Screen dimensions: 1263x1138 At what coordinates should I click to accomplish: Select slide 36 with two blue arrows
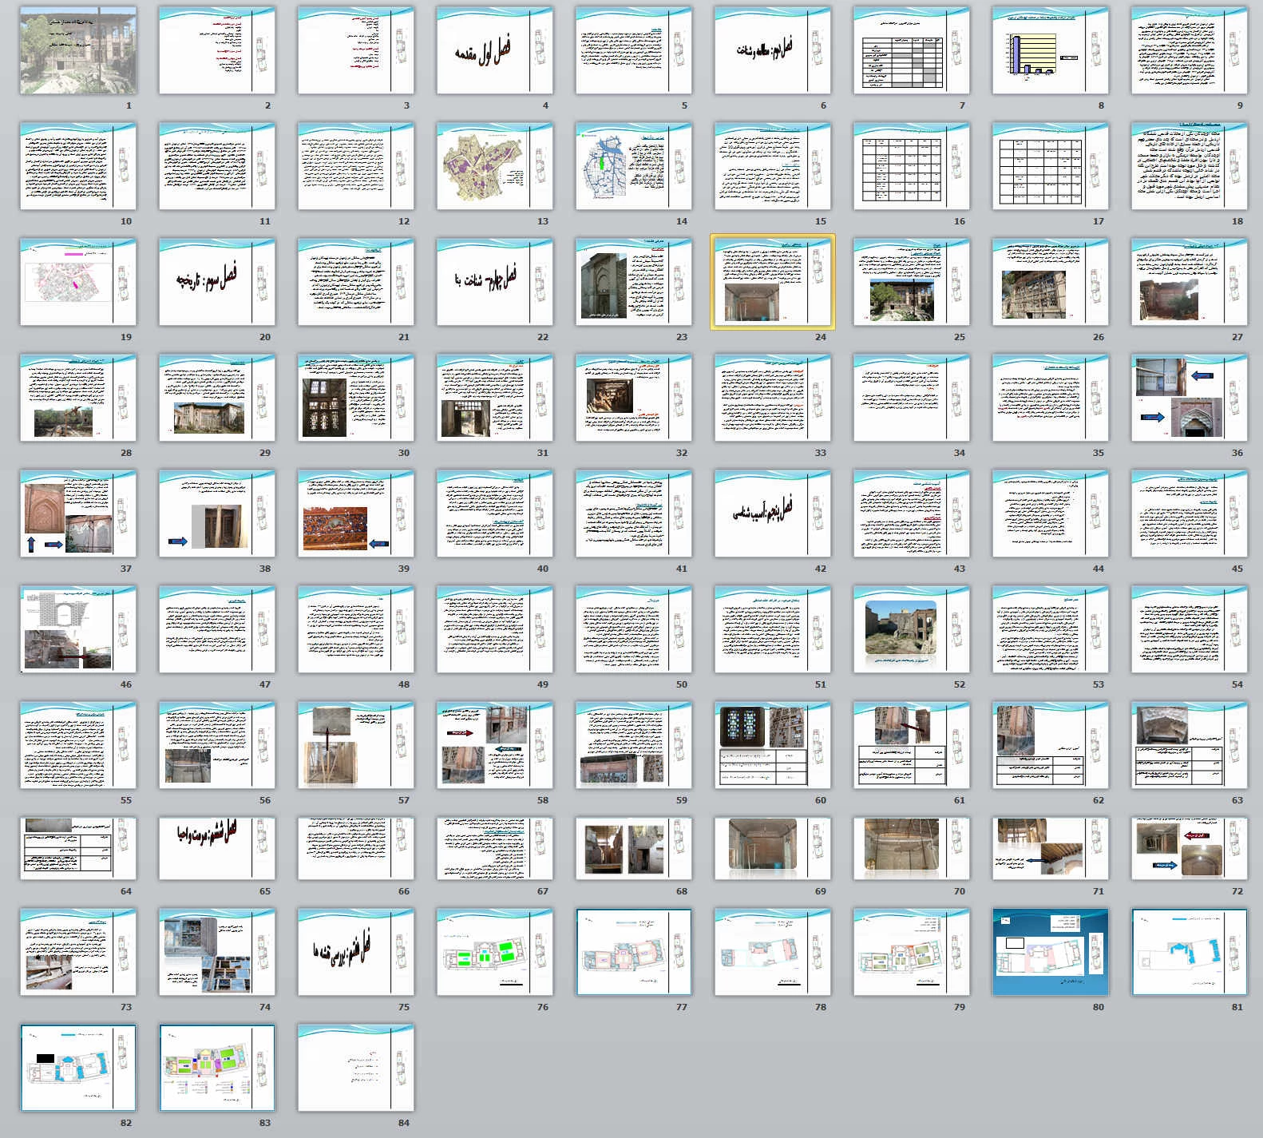(1189, 398)
